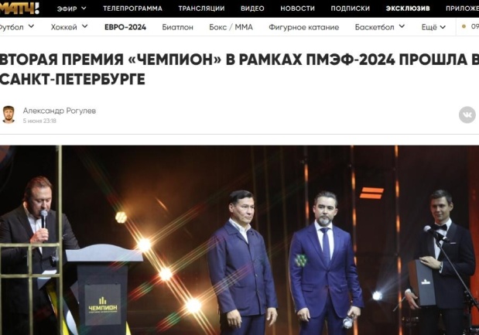Open the Фигурное катание category
The height and width of the screenshot is (335, 479).
click(304, 27)
